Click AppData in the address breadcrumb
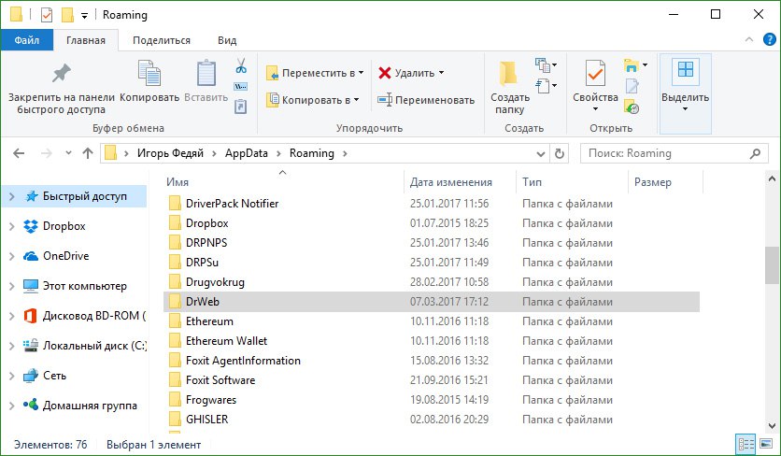The width and height of the screenshot is (781, 456). click(246, 153)
